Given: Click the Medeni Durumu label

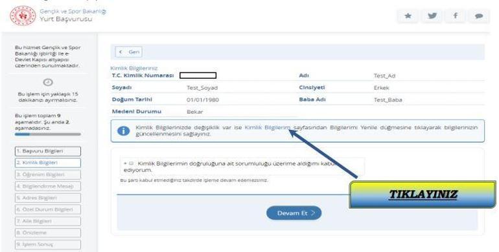Looking at the screenshot, I should (x=137, y=112).
